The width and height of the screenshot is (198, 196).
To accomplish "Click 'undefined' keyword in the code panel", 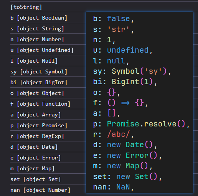I will pos(128,50).
